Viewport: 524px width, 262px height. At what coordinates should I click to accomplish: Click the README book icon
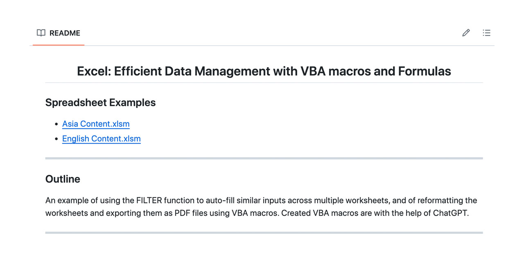click(41, 33)
